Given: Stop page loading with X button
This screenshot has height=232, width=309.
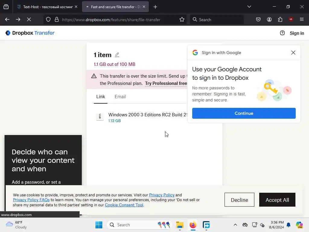Looking at the screenshot, I should (29, 19).
